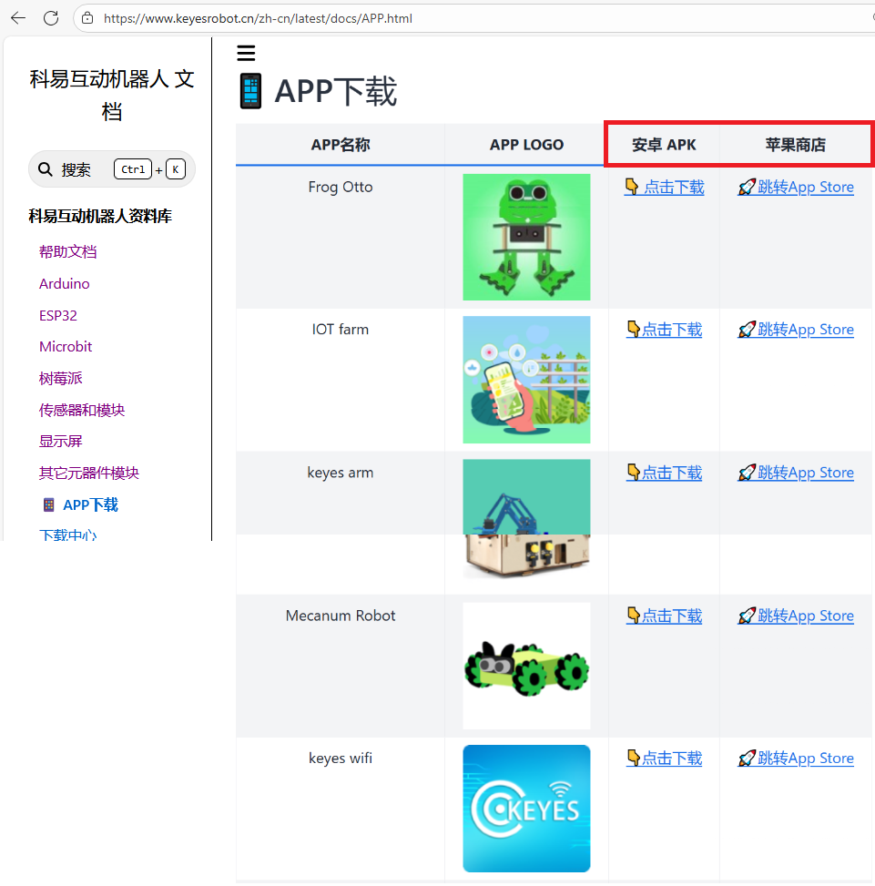The width and height of the screenshot is (875, 886).
Task: Click the download icon in the keyes arm row
Action: click(x=633, y=472)
